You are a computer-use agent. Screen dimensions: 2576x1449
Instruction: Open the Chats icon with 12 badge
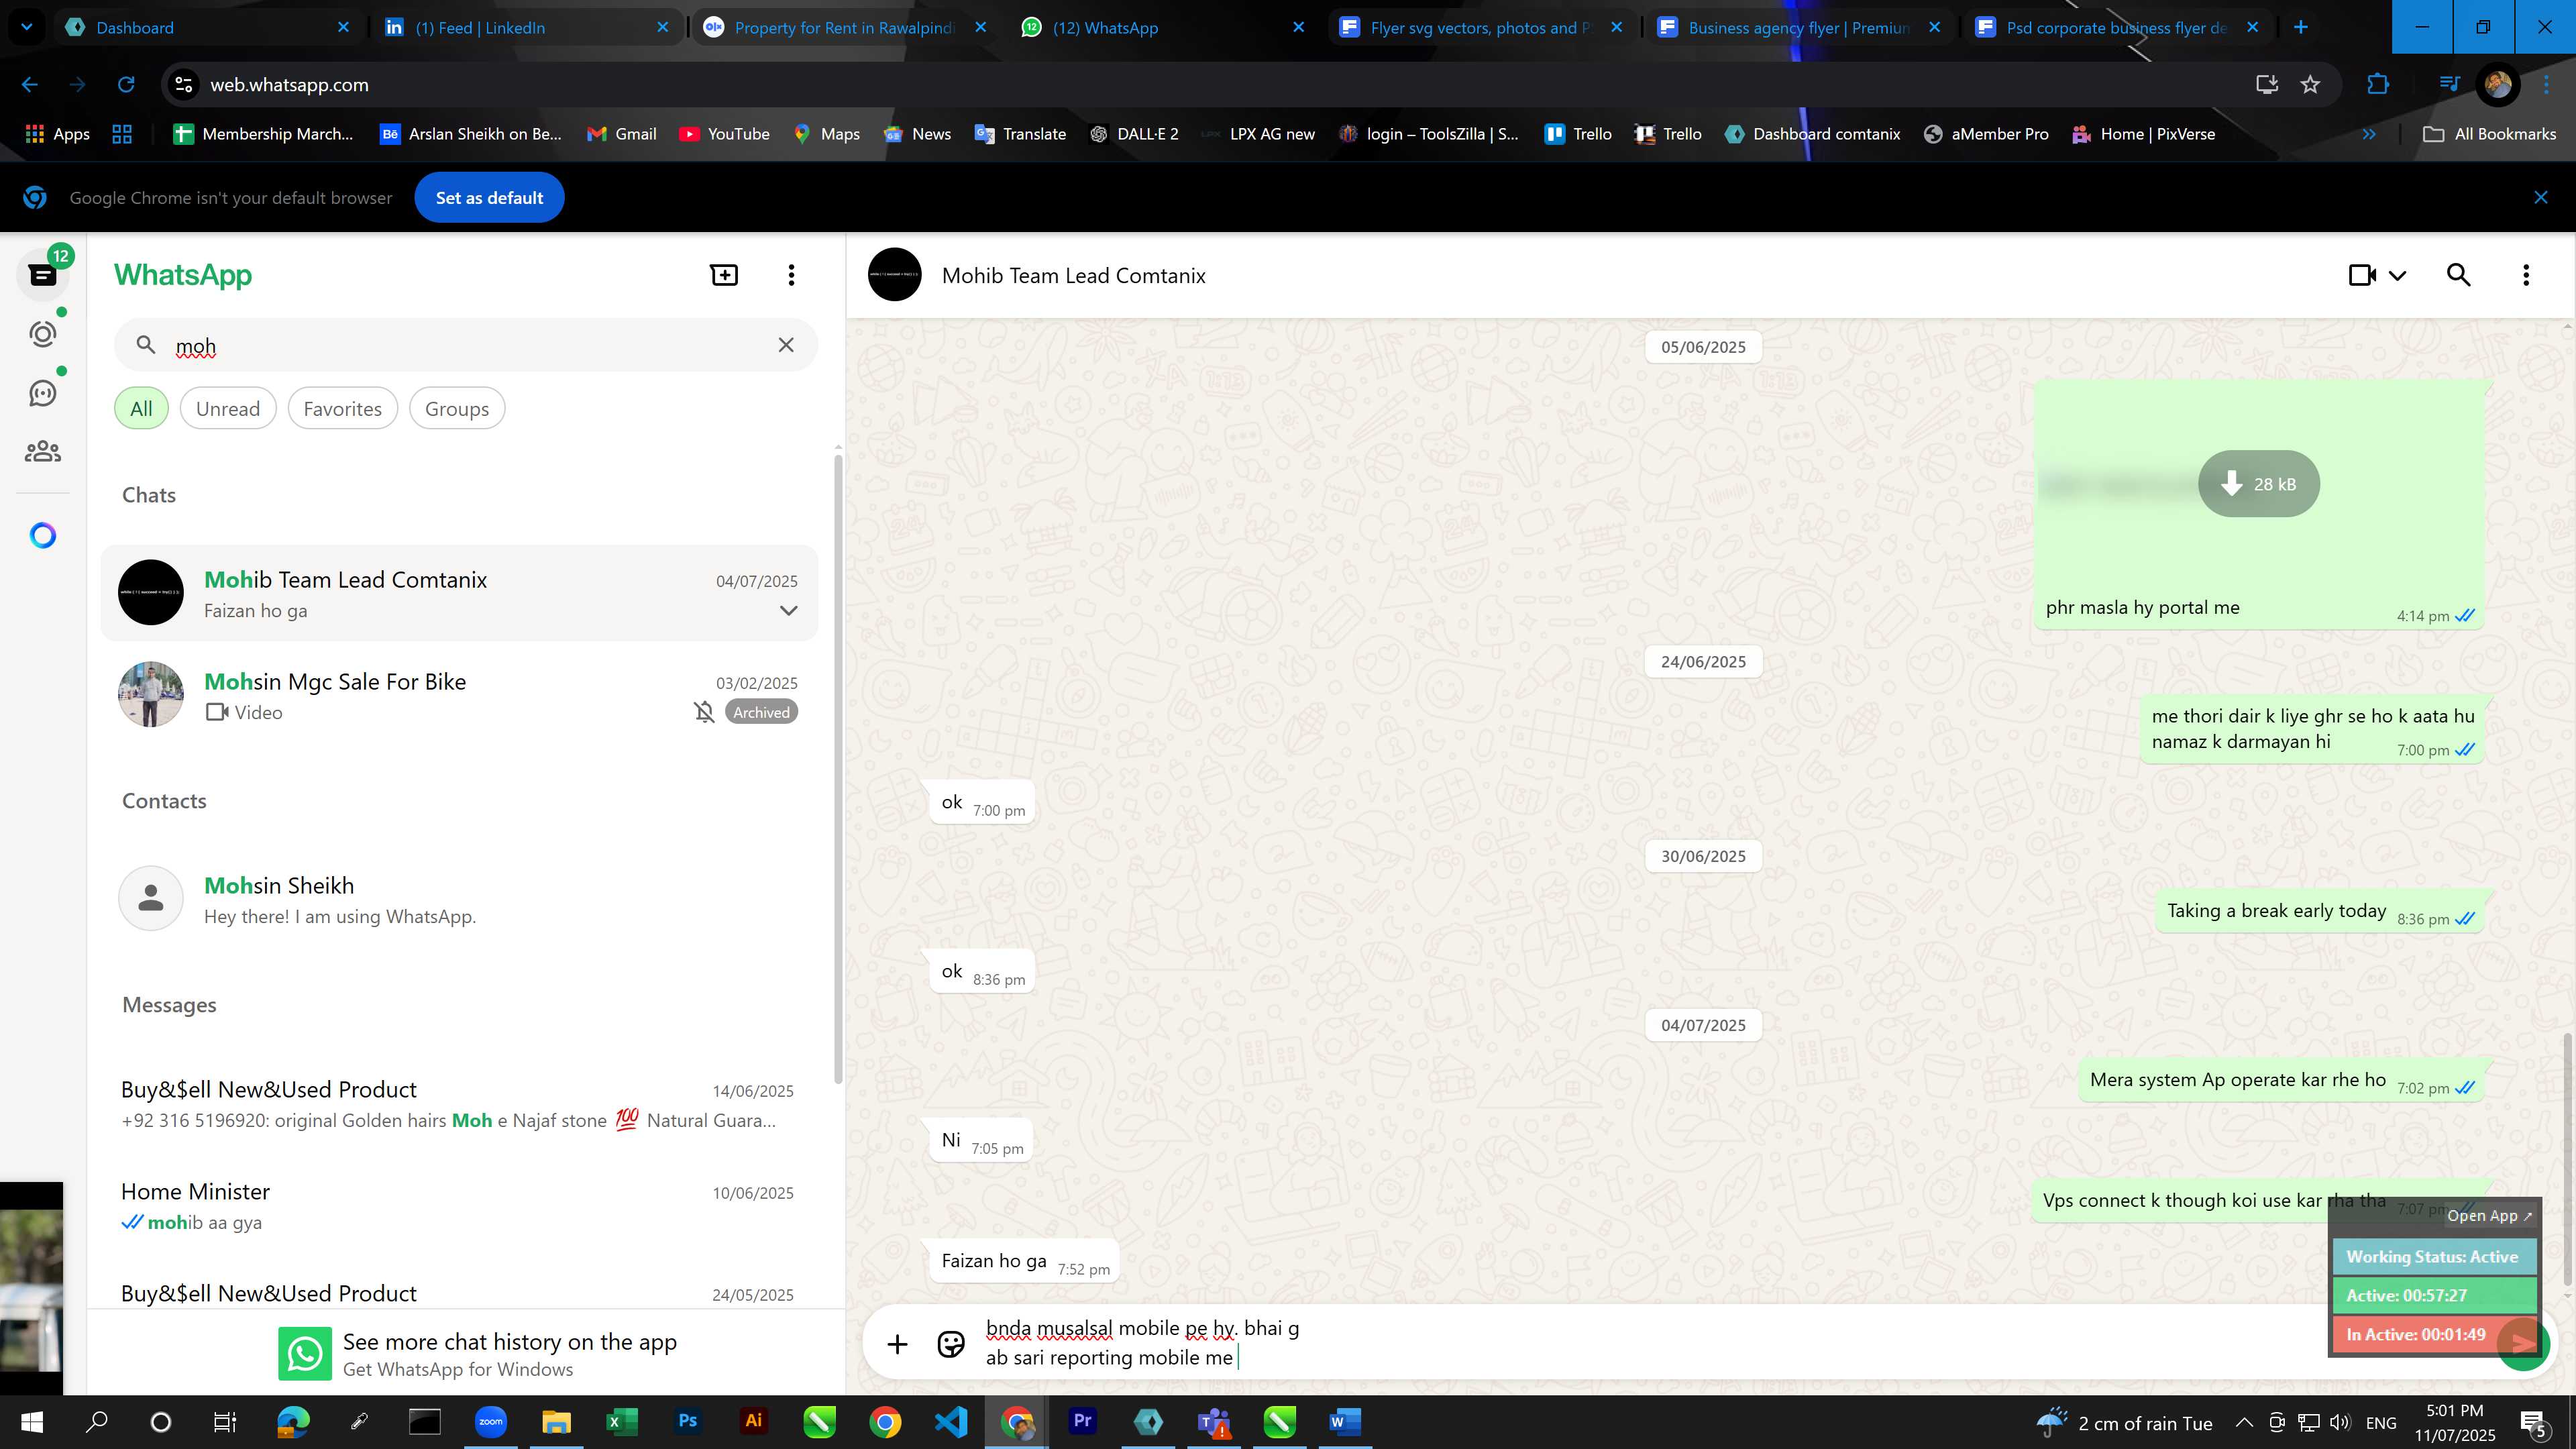[x=43, y=275]
